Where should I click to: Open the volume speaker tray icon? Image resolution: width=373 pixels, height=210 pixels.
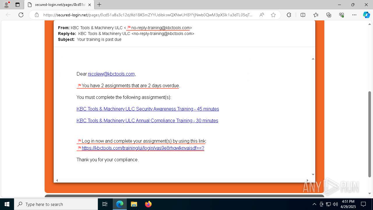click(335, 204)
